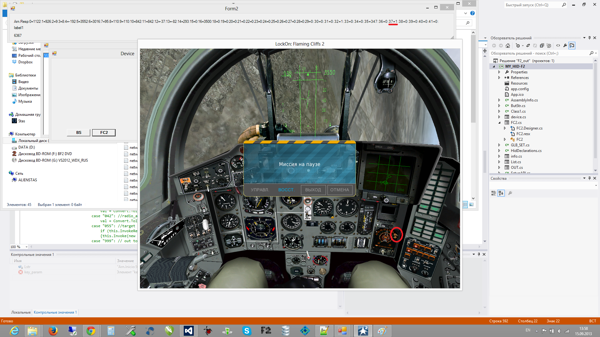Click ОТМЕНА in the pause menu
The image size is (600, 337).
pyautogui.click(x=340, y=190)
